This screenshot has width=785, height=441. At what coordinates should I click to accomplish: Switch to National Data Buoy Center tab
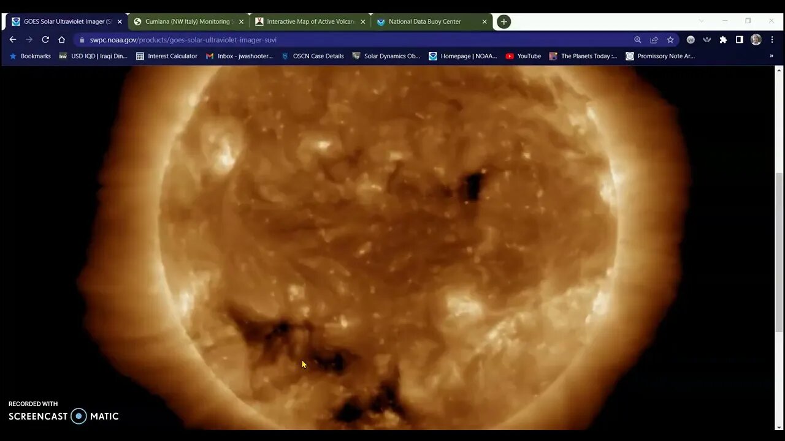click(432, 21)
